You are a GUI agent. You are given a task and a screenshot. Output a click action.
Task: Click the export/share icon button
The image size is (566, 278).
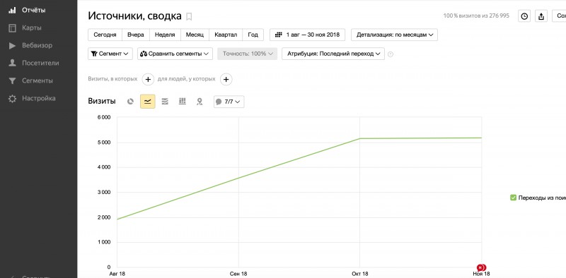tap(541, 16)
